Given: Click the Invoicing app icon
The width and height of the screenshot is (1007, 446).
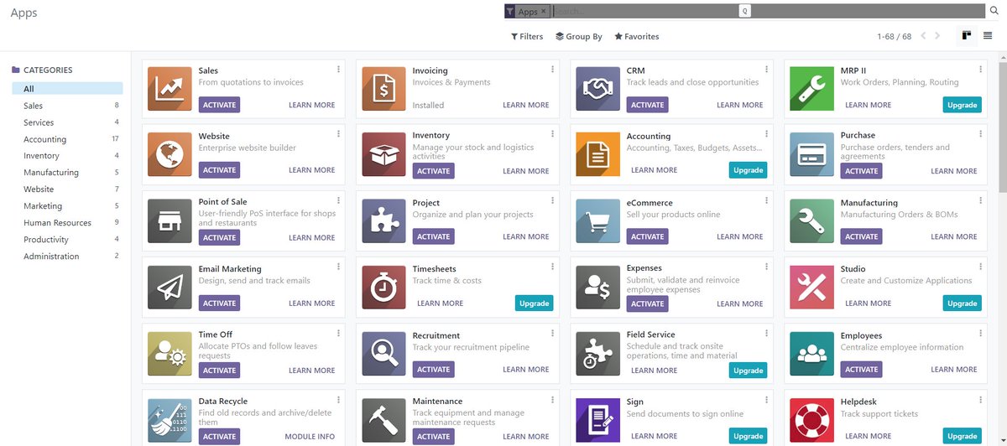Looking at the screenshot, I should point(383,89).
